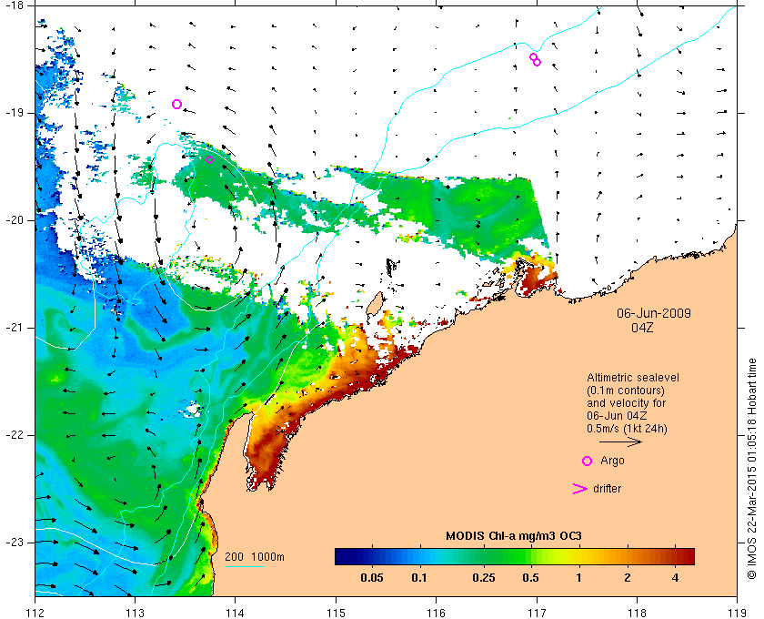The image size is (764, 619).
Task: Click the colorbar value '1'
Action: [578, 578]
